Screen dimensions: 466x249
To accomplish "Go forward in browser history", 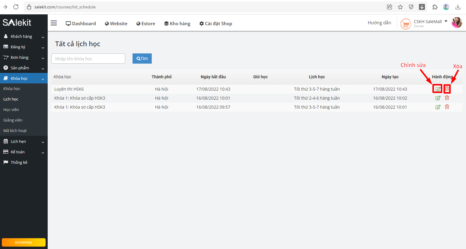I will point(5,7).
